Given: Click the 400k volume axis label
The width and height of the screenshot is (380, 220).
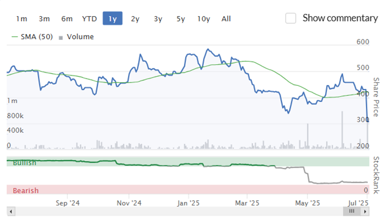Looking at the screenshot, I should pos(15,131).
